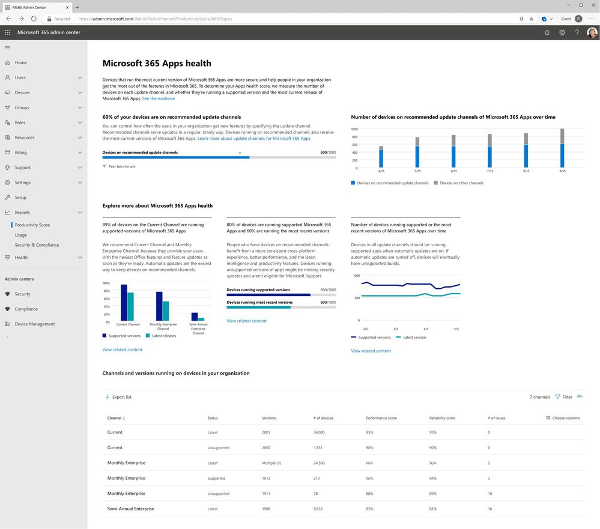Viewport: 600px width, 529px height.
Task: Click the Setup wrench icon
Action: 7,198
